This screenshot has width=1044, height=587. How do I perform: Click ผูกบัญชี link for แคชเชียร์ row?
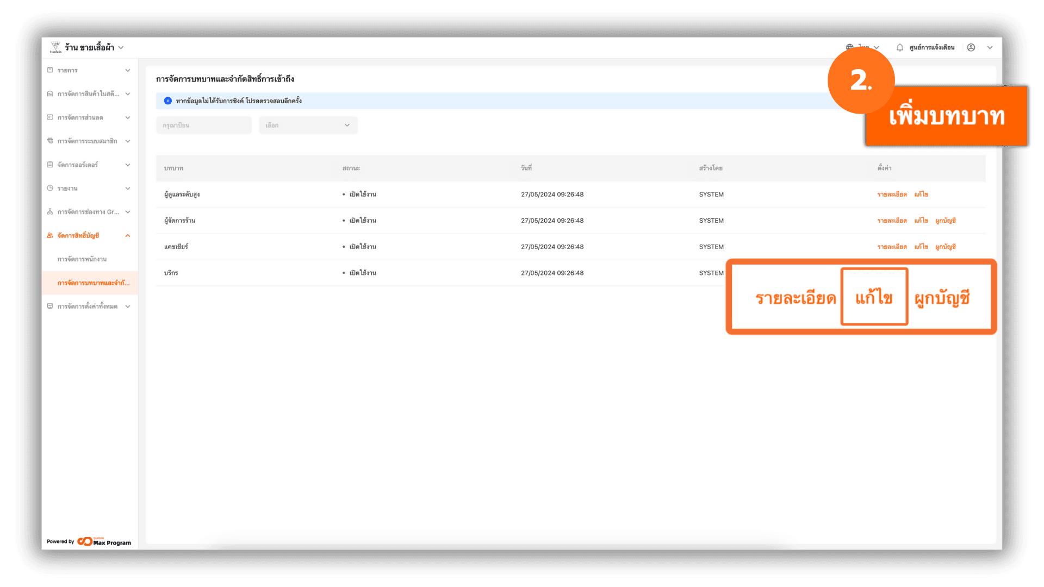pos(945,247)
